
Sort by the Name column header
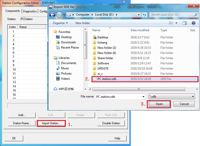coord(96,30)
